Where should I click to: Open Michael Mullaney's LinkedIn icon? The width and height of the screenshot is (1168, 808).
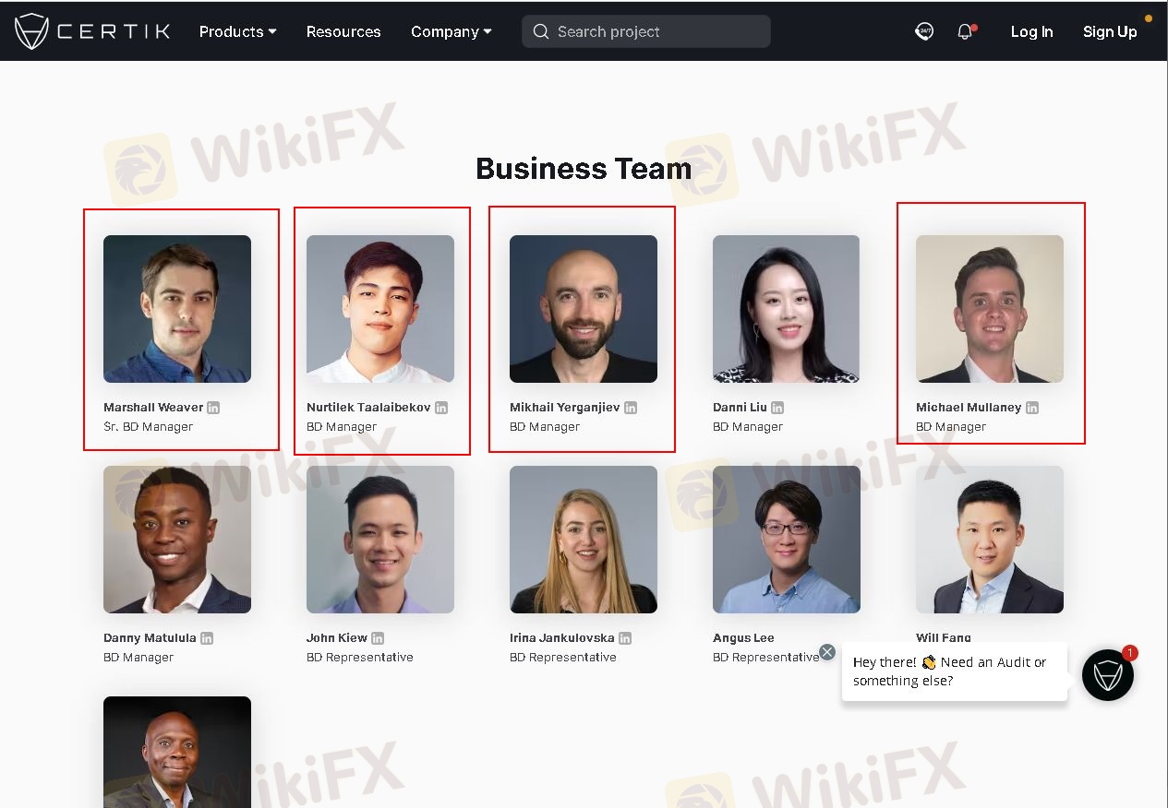(1032, 408)
